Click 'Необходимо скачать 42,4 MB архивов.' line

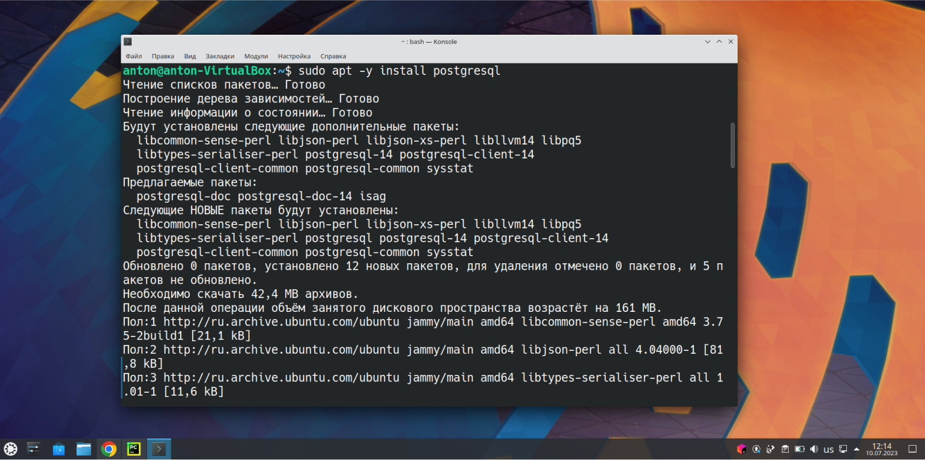[x=241, y=294]
